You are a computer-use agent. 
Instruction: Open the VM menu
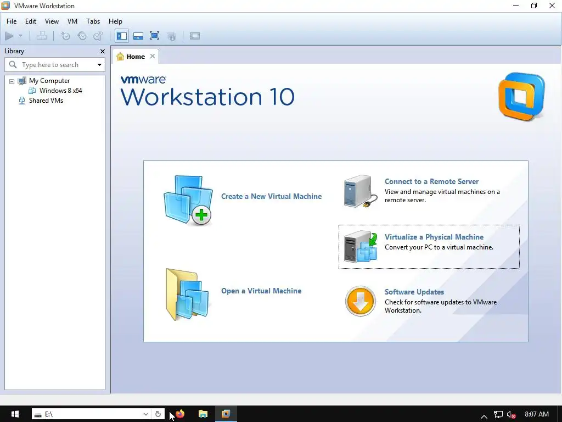[x=72, y=21]
